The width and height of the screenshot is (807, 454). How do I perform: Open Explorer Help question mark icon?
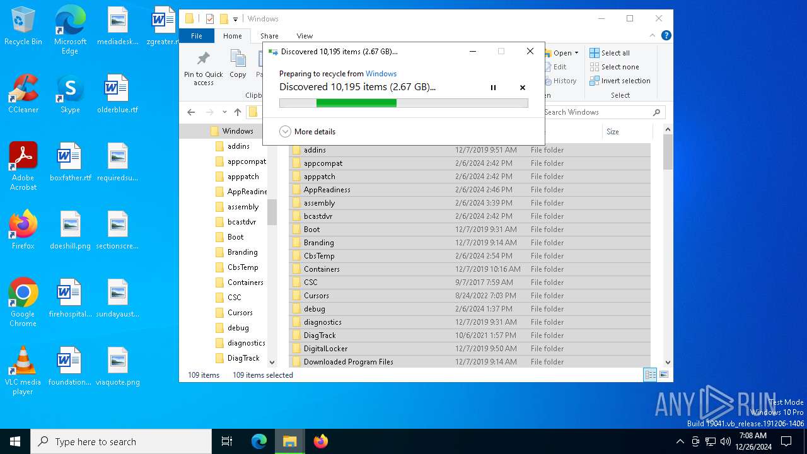pyautogui.click(x=666, y=36)
